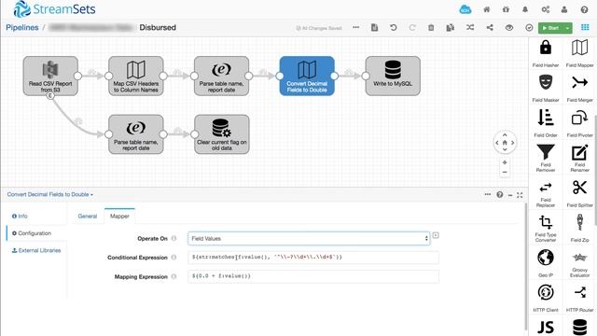Open the Info section

[20, 216]
